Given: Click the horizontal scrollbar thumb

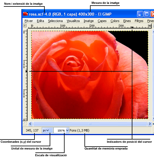Looking at the screenshot, I should (90, 124).
